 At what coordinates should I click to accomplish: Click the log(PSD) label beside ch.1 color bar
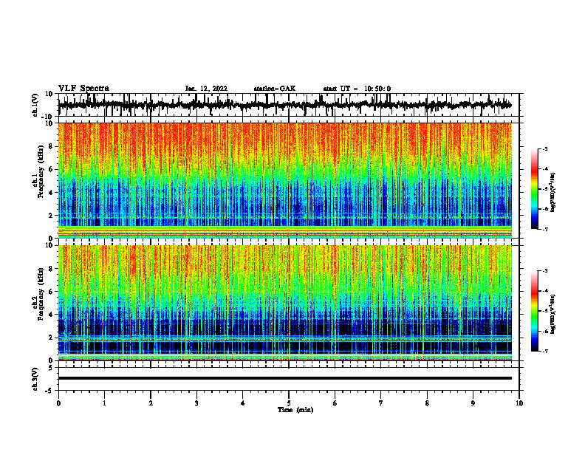pyautogui.click(x=553, y=193)
